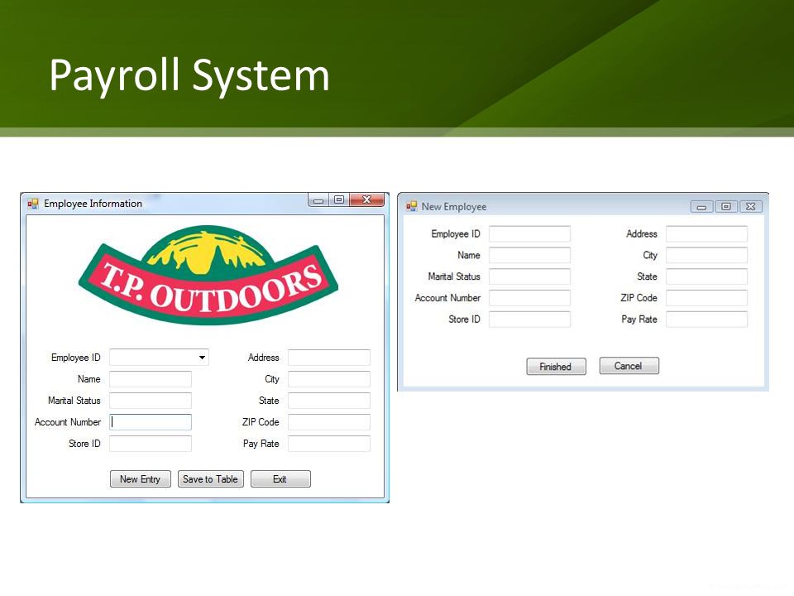The height and width of the screenshot is (596, 794).
Task: Close the New Employee window
Action: tap(751, 207)
